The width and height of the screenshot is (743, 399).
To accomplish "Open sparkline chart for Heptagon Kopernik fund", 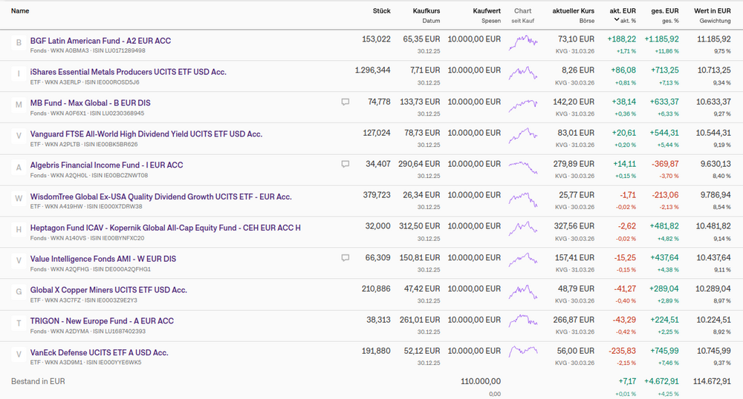I will (x=523, y=230).
